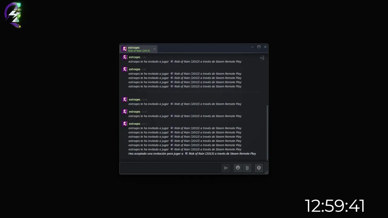Send the message with the arrow button

tap(226, 168)
